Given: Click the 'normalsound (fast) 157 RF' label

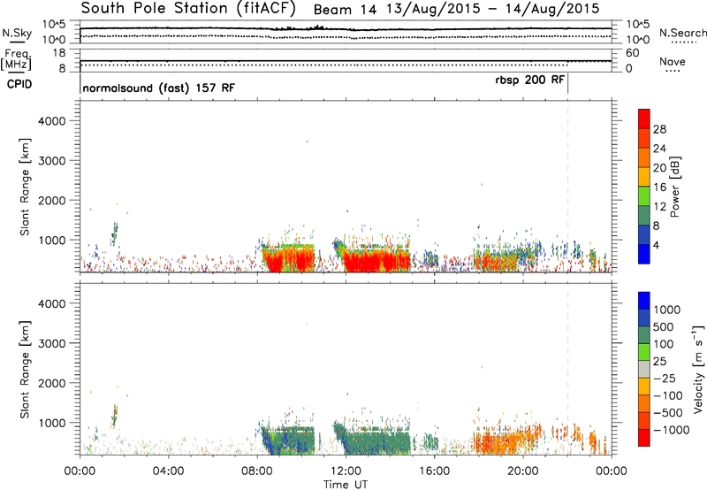Looking at the screenshot, I should tap(159, 88).
